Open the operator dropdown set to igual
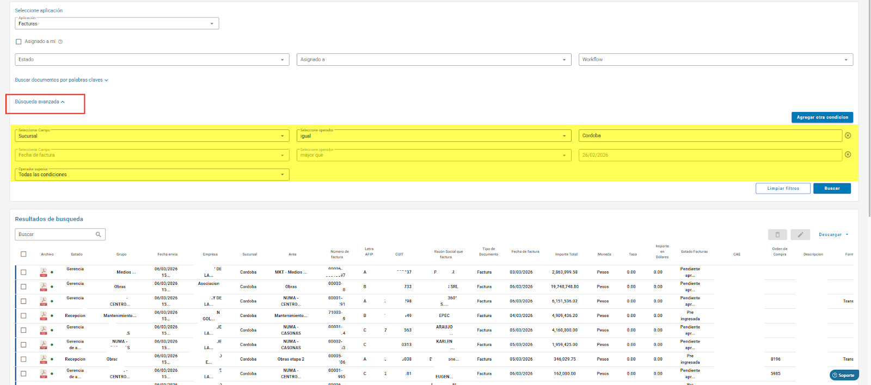 point(434,135)
